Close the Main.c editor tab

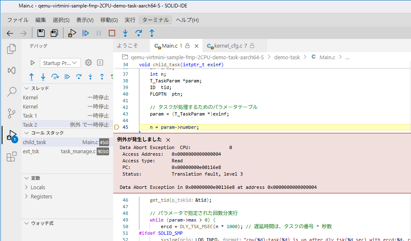pos(197,46)
